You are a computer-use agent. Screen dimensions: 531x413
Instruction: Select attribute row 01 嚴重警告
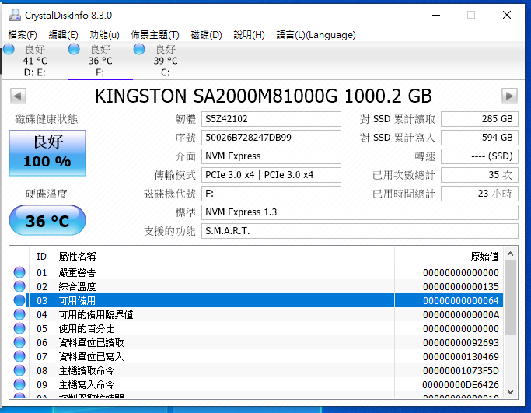pyautogui.click(x=257, y=273)
